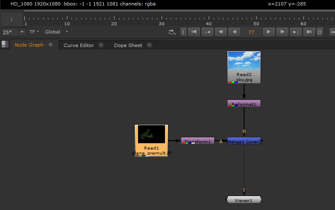Set the in point with the I button
The image size is (335, 210).
[183, 32]
